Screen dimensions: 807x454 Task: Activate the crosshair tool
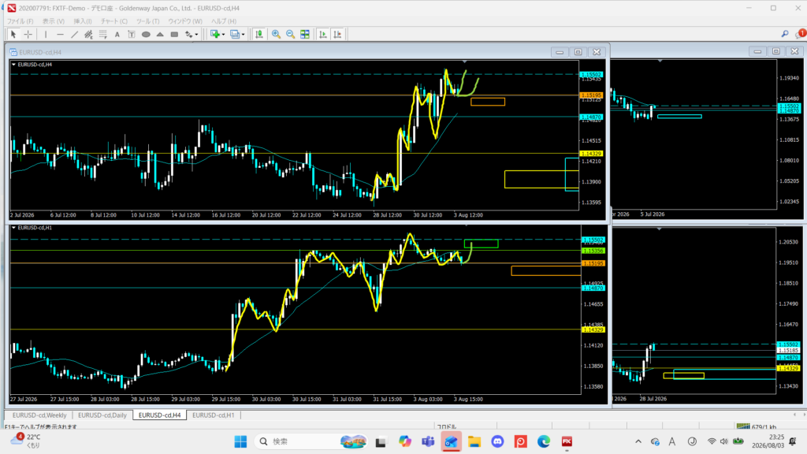[x=28, y=35]
